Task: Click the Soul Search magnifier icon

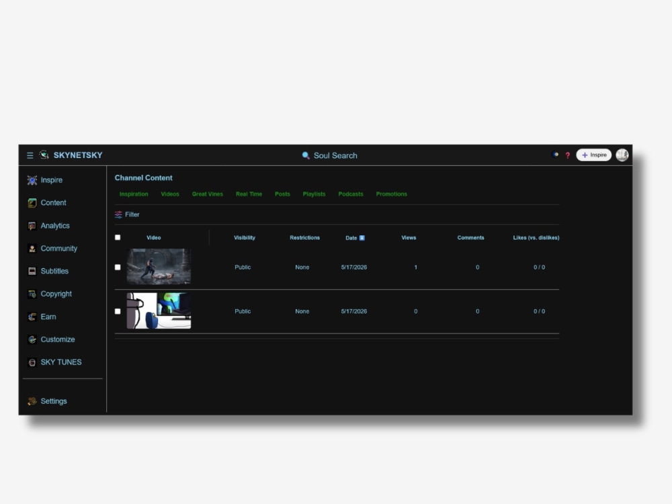Action: [x=306, y=156]
